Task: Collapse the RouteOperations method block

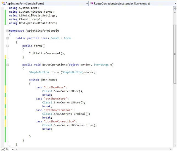Action: coord(7,65)
